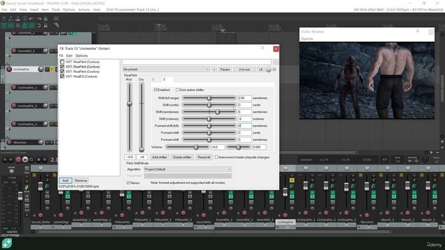Click the Reset all button
Image resolution: width=445 pixels, height=250 pixels.
tap(204, 157)
